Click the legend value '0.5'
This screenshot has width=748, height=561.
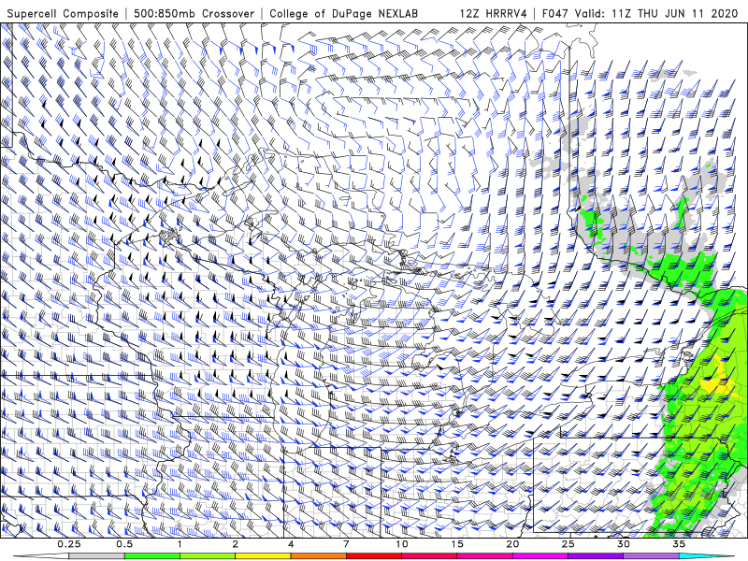coord(124,544)
